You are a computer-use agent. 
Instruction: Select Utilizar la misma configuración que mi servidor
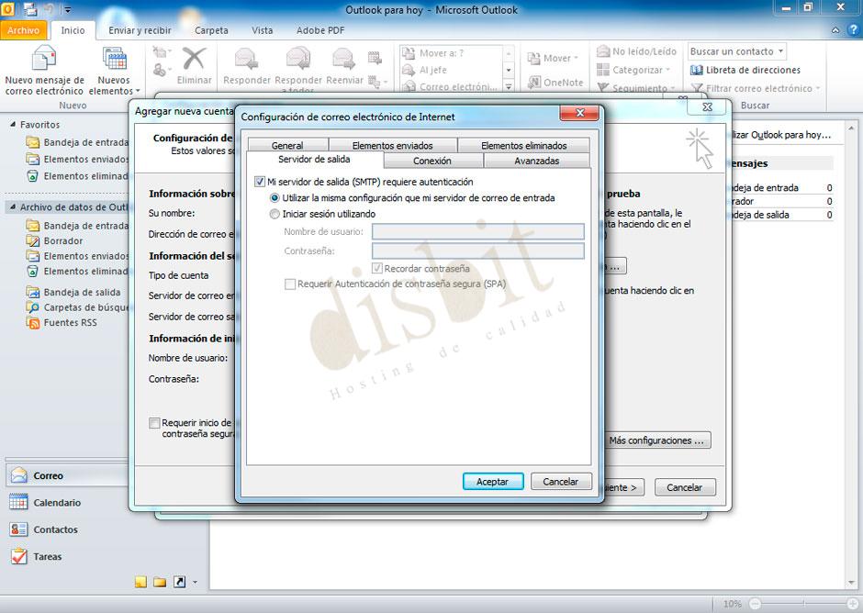point(274,197)
